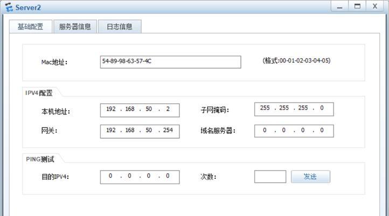Click the 域名服务器 label
This screenshot has height=216, width=389.
(x=218, y=131)
